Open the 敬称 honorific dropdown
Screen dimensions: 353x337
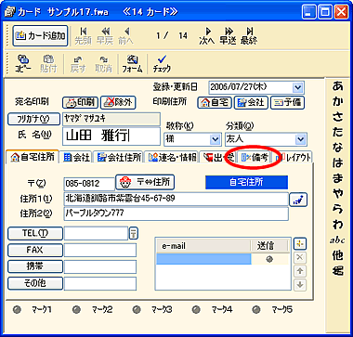click(215, 139)
